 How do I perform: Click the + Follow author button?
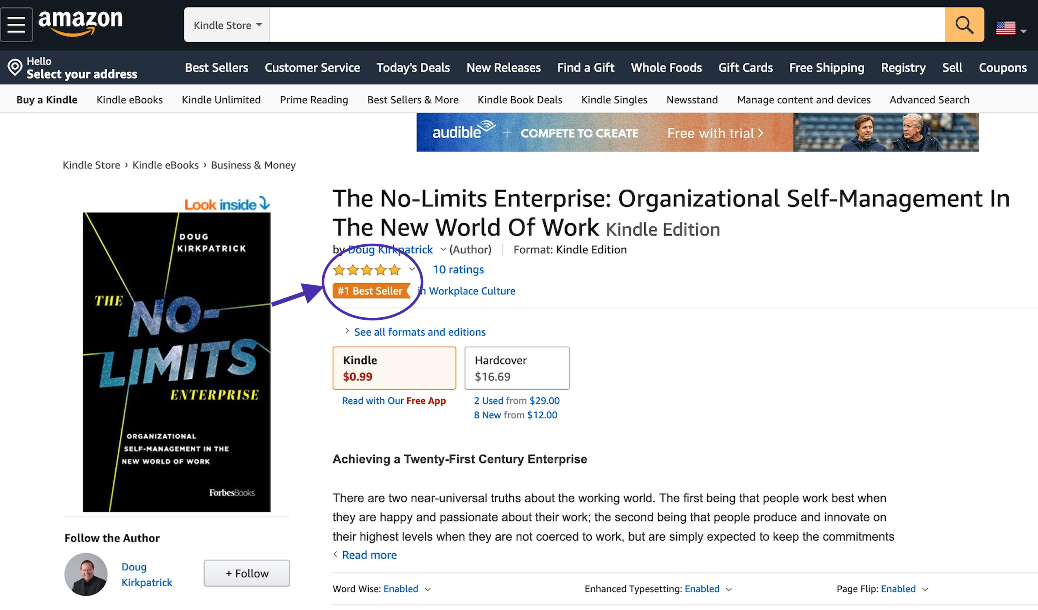247,573
